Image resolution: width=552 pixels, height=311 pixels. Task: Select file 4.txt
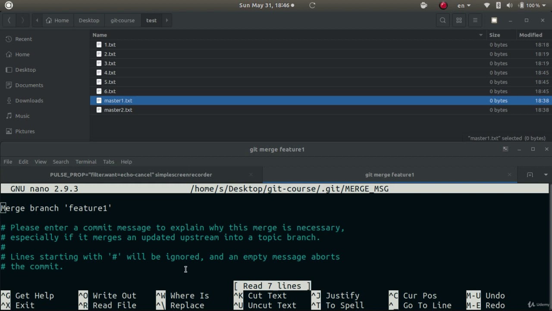click(x=321, y=73)
